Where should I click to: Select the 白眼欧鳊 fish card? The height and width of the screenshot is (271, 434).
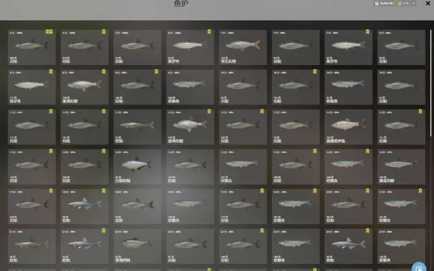137,167
